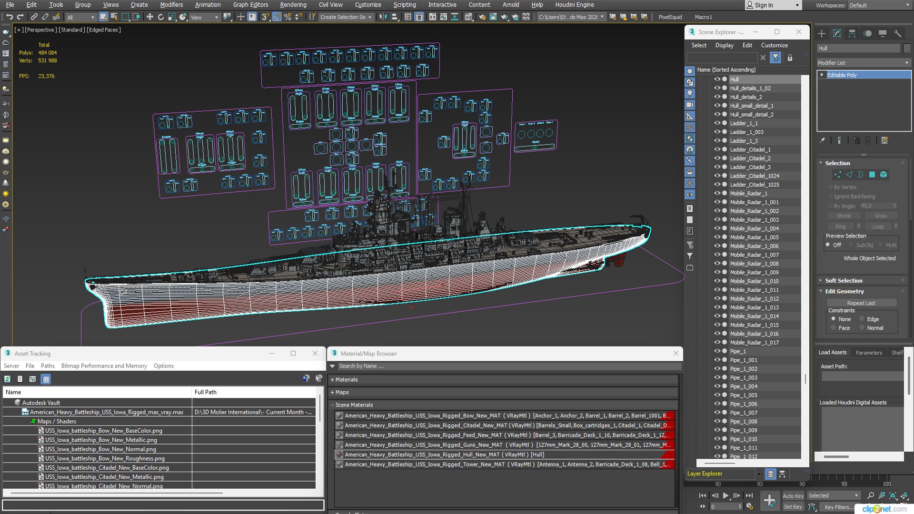Open Scene Explorer Display menu
Image resolution: width=914 pixels, height=514 pixels.
click(724, 45)
